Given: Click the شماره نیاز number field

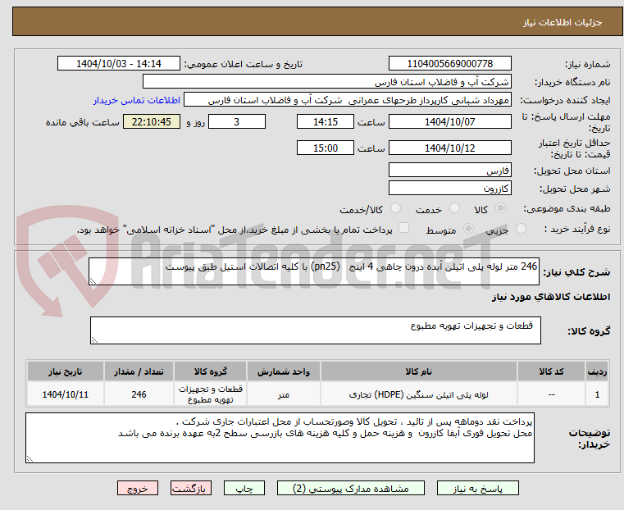Looking at the screenshot, I should pos(449,64).
